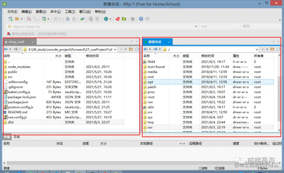Refresh the local shop_mall pane
Viewport: 284px width, 173px height.
(x=137, y=49)
